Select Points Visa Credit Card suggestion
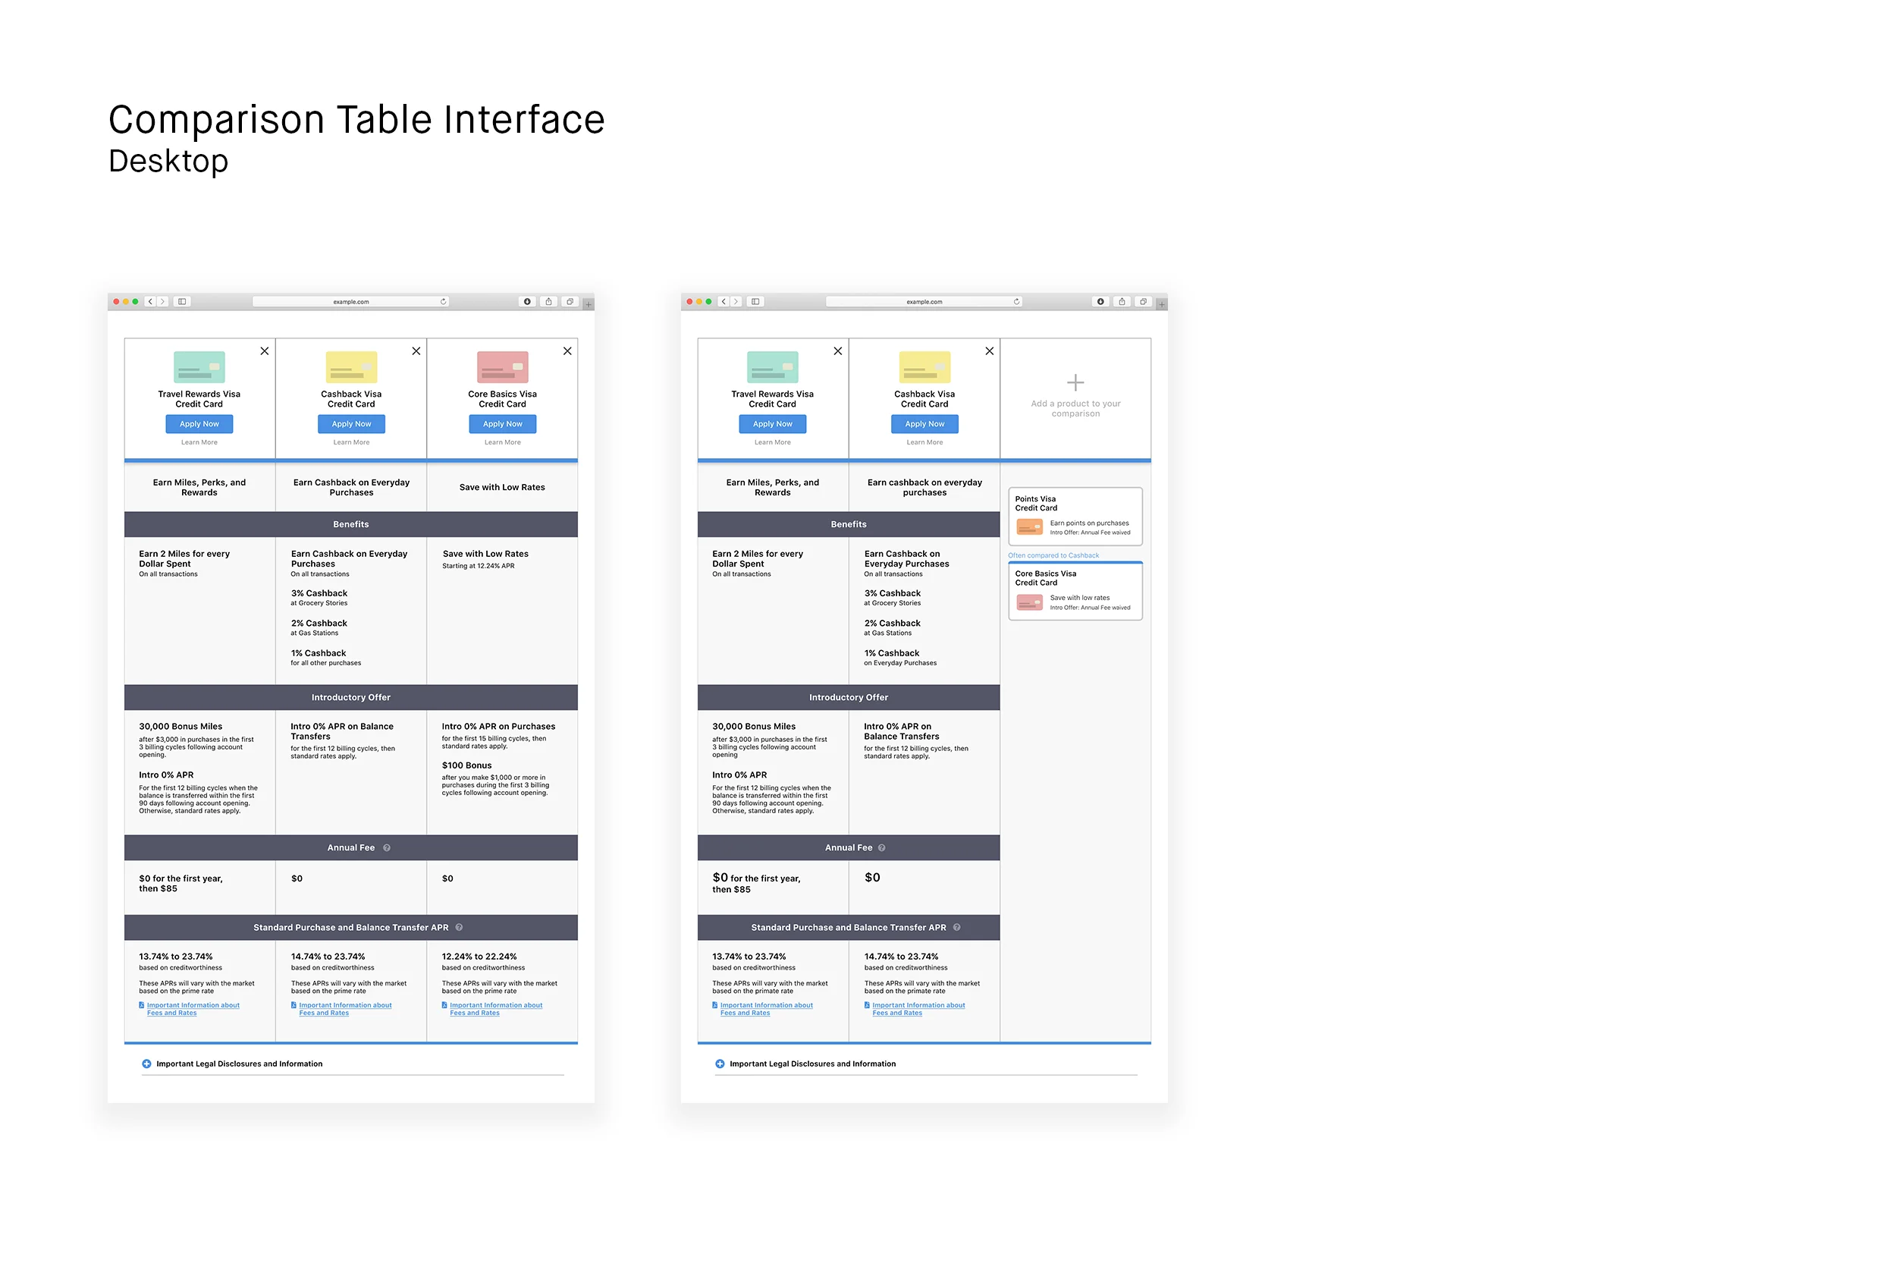Viewport: 1896px width, 1279px height. (x=1075, y=517)
